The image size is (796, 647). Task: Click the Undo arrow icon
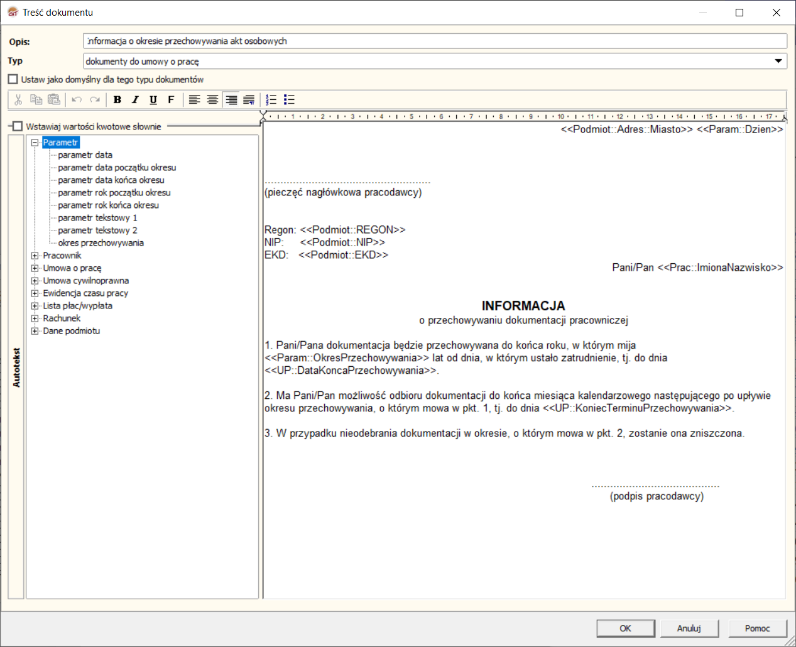tap(77, 100)
